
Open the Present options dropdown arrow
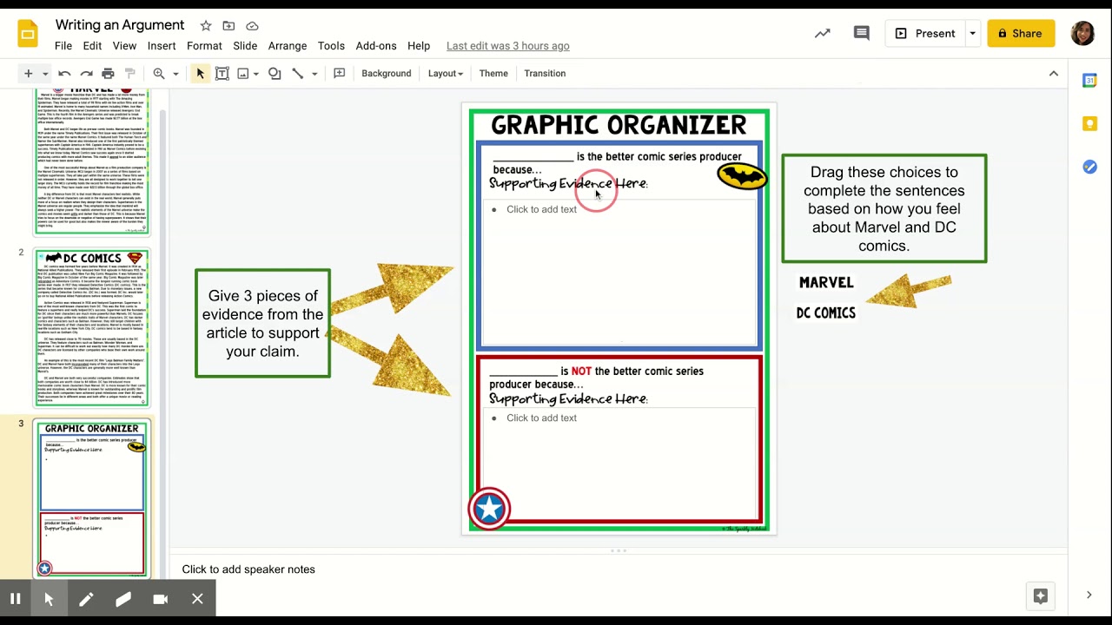[972, 34]
